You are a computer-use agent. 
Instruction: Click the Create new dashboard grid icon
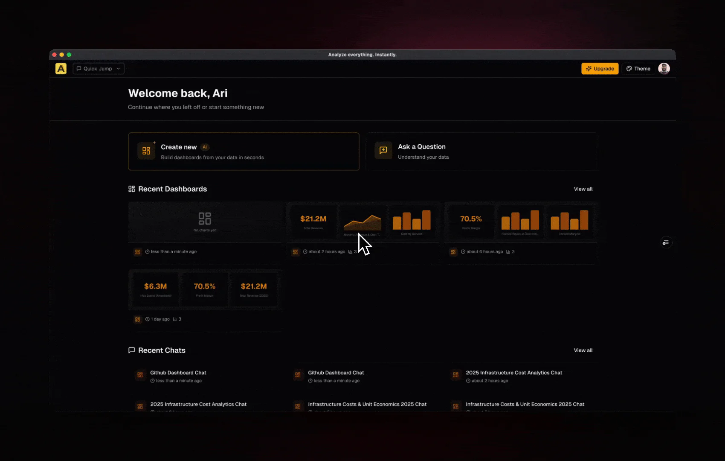146,150
